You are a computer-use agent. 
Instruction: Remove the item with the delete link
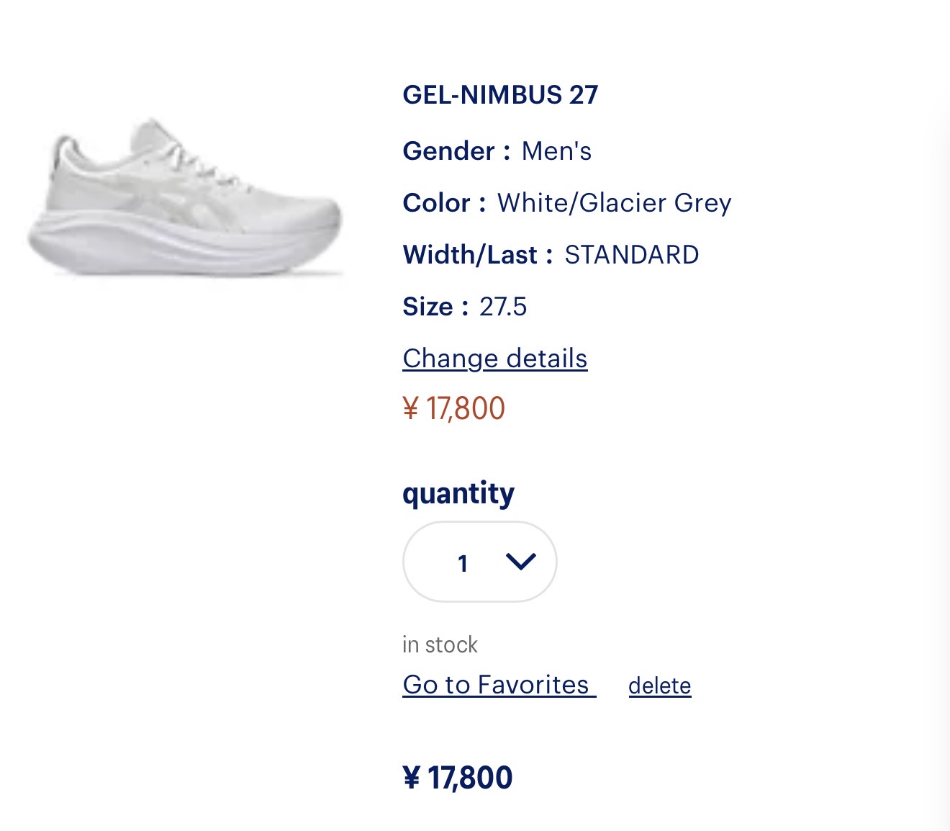point(659,686)
